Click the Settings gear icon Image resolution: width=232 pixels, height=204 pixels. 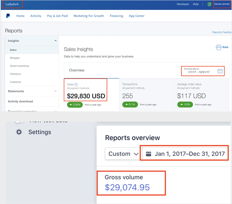click(x=19, y=132)
